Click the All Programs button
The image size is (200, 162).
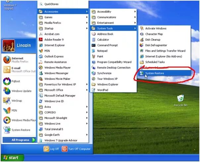(x=20, y=140)
